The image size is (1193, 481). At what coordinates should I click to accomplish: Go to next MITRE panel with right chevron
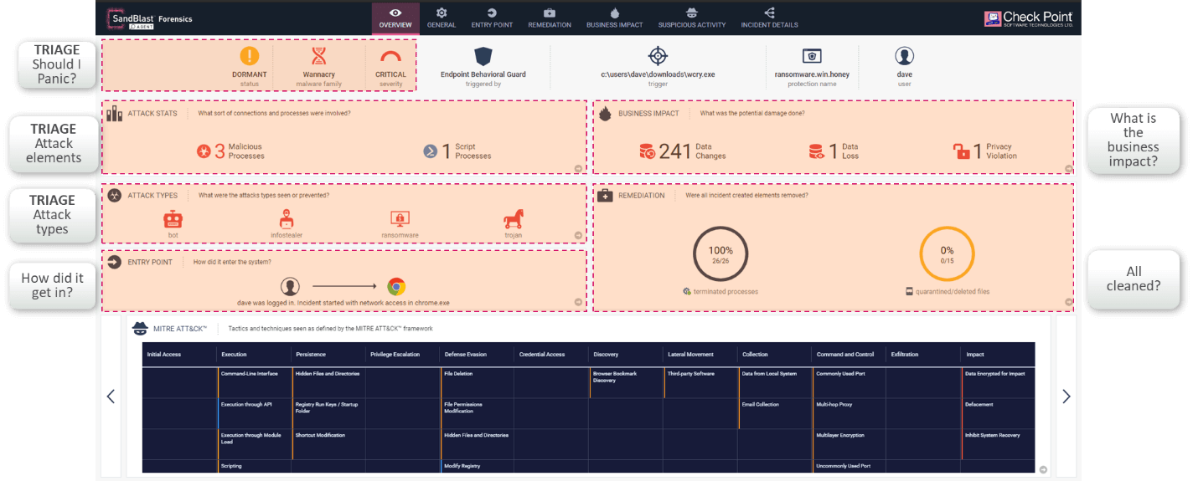click(1066, 396)
